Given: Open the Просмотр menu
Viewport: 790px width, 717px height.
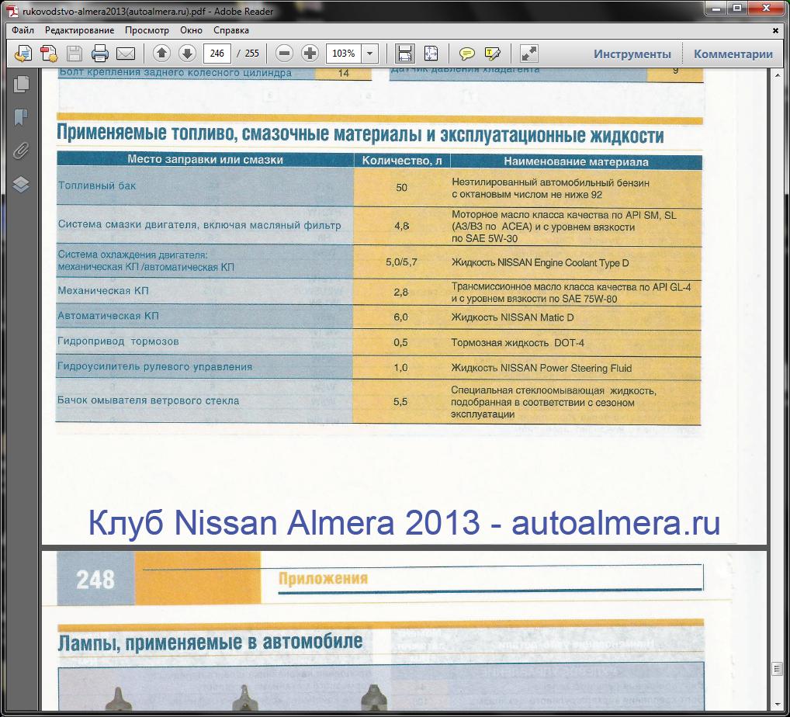Looking at the screenshot, I should point(147,30).
